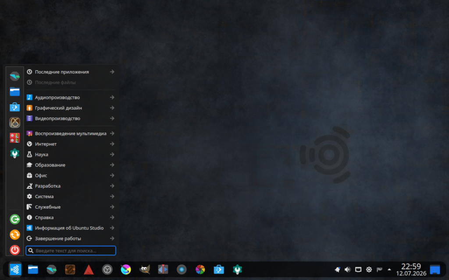
Task: Click the menu search text field
Action: (x=71, y=251)
